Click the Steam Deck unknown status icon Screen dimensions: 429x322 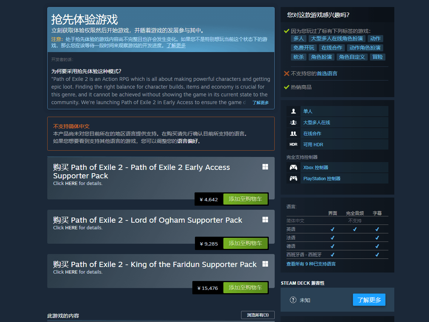293,300
